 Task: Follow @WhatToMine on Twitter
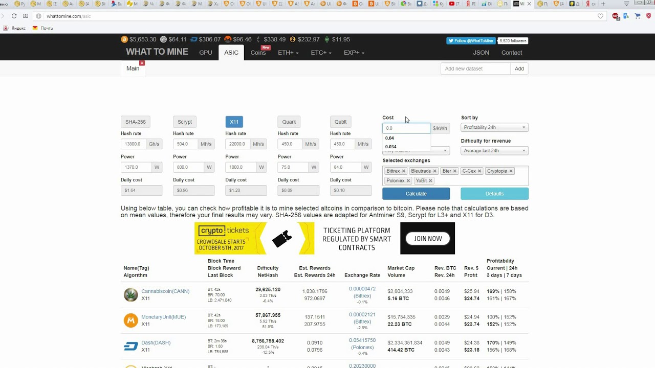coord(471,41)
